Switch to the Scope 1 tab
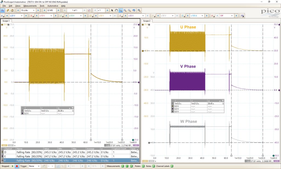Viewport: 281px width, 169px height. coord(6,21)
